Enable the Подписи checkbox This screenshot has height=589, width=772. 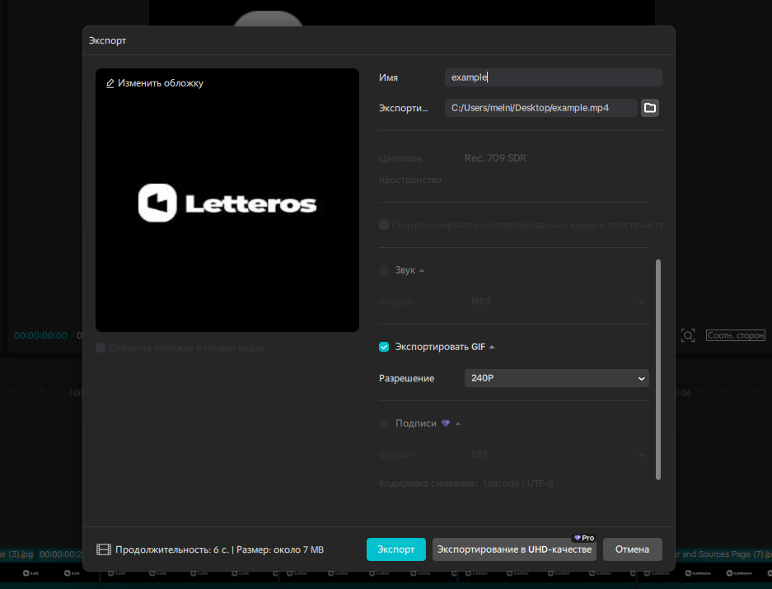coord(384,423)
